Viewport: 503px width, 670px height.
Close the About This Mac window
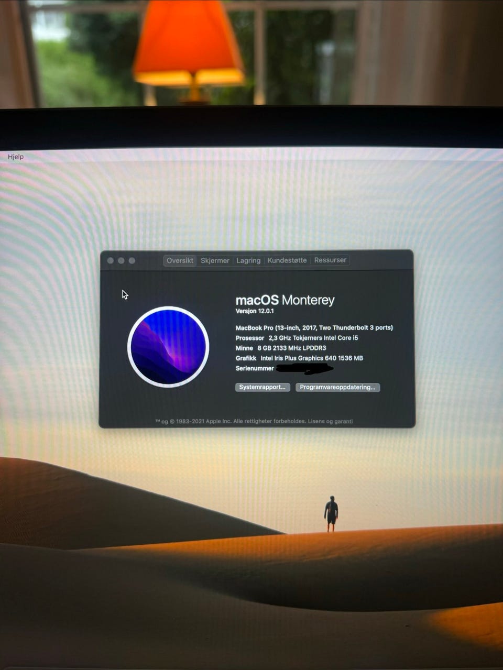tap(111, 260)
